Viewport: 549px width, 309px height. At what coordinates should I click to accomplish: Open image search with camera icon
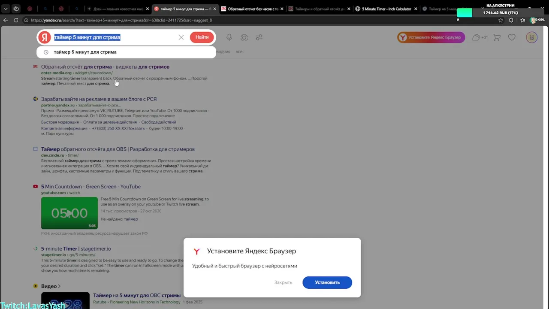point(244,37)
